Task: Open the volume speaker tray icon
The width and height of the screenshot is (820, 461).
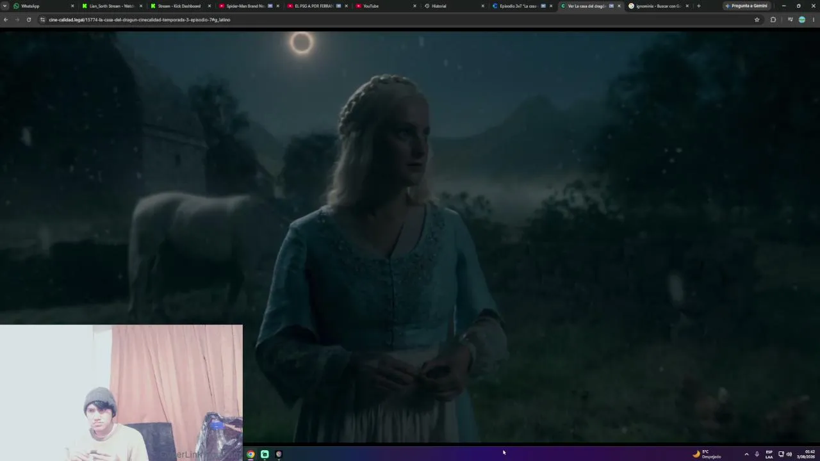Action: coord(789,454)
